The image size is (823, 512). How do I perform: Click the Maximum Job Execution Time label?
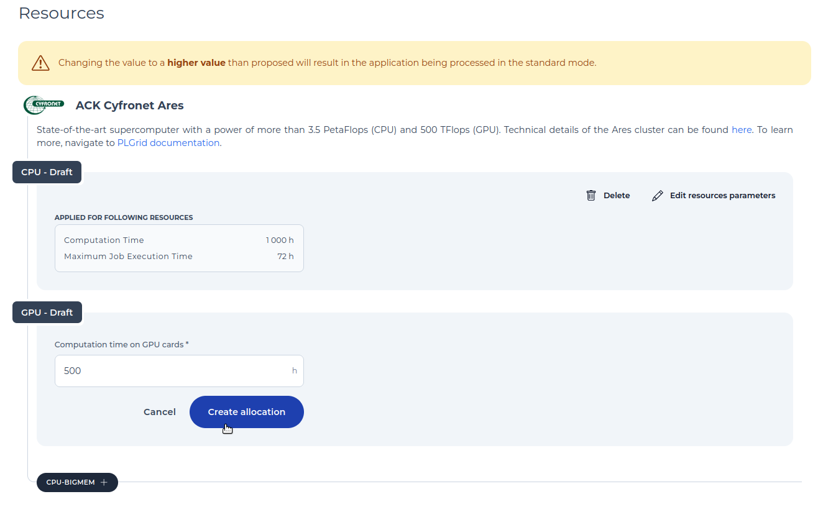point(128,256)
